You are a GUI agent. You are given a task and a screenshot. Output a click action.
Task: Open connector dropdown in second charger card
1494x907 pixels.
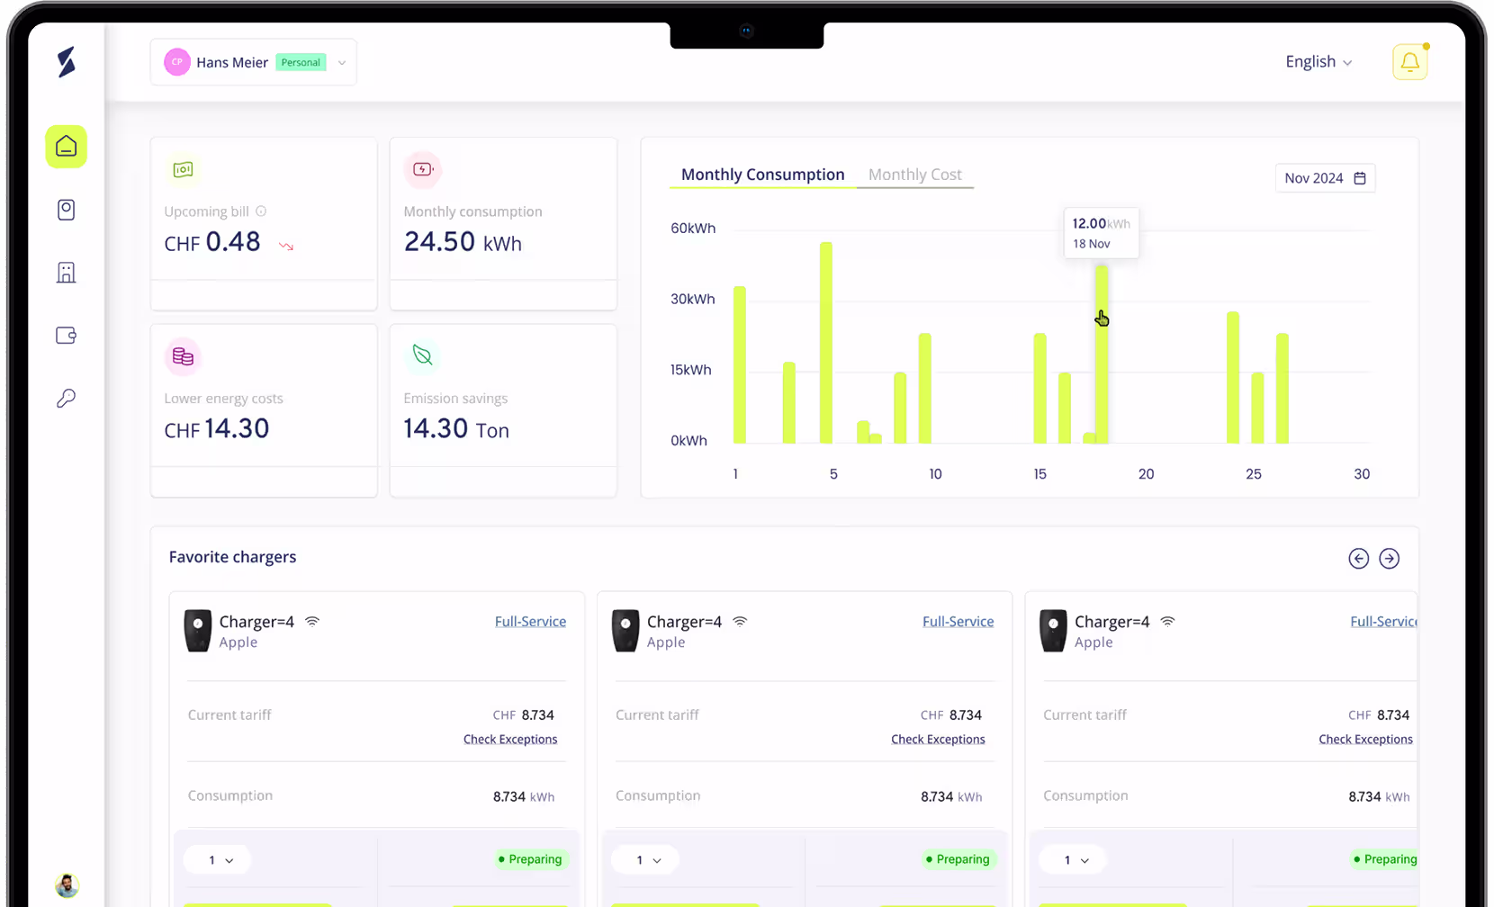tap(644, 860)
